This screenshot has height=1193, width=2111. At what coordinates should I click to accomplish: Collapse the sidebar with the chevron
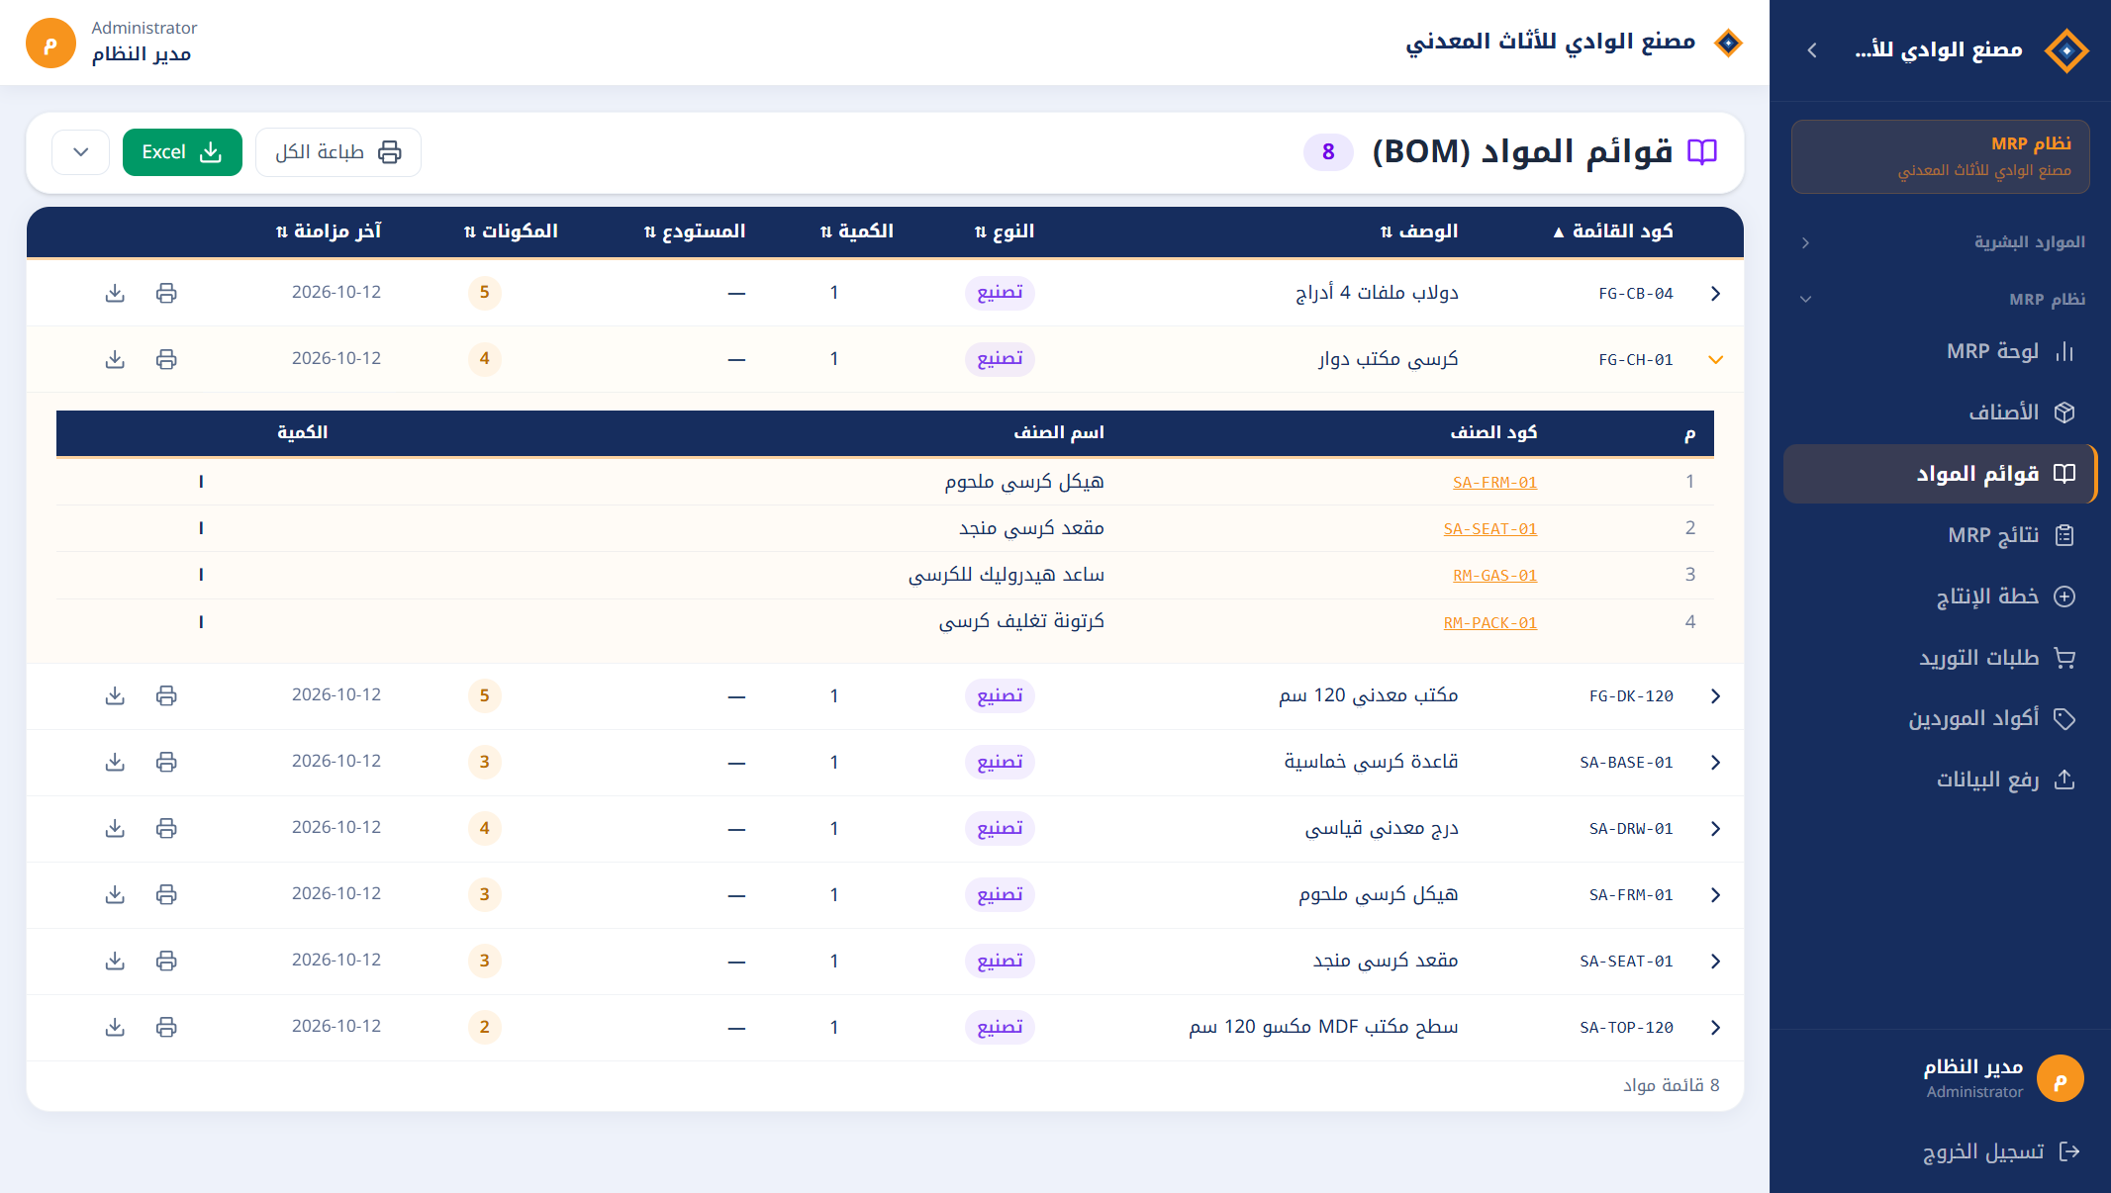[x=1812, y=50]
